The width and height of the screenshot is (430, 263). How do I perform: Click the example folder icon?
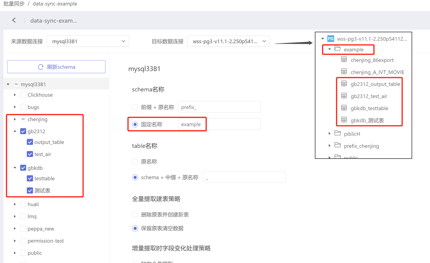(x=337, y=49)
